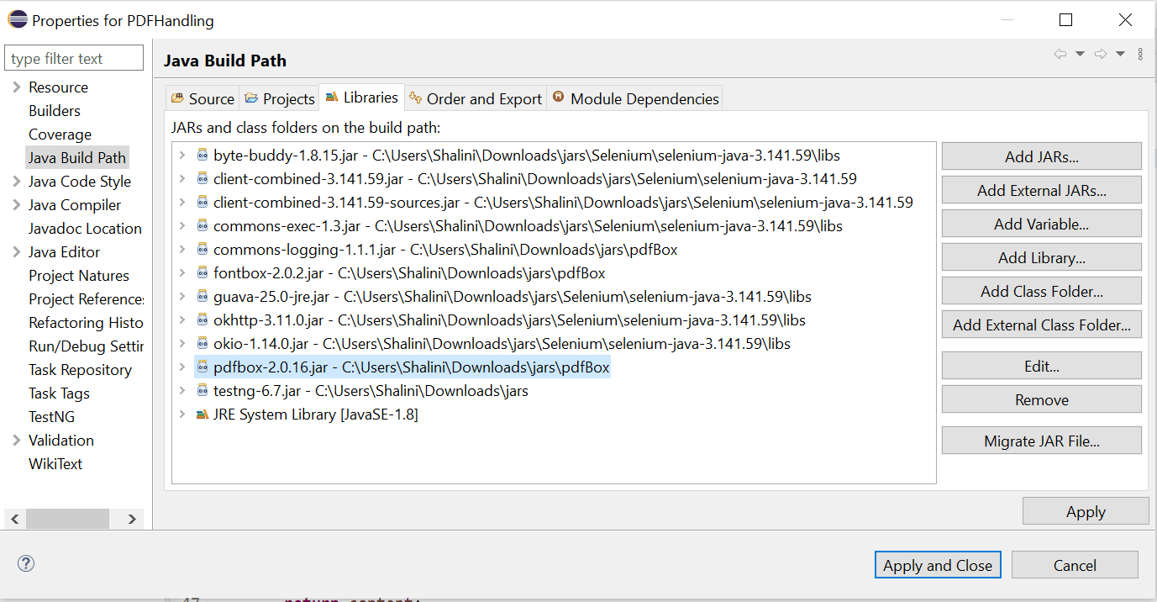Click the Help question mark icon
Screen dimensions: 1157x602
point(25,563)
